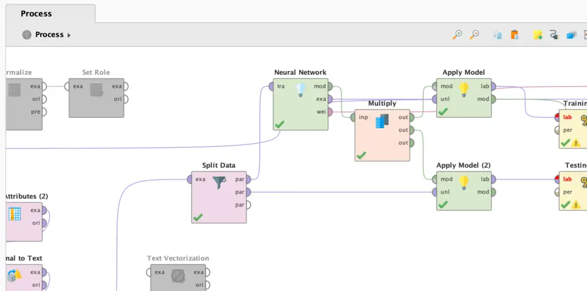Click the orange clipboard paste icon
Screen dimensions: 587x291
[x=515, y=35]
